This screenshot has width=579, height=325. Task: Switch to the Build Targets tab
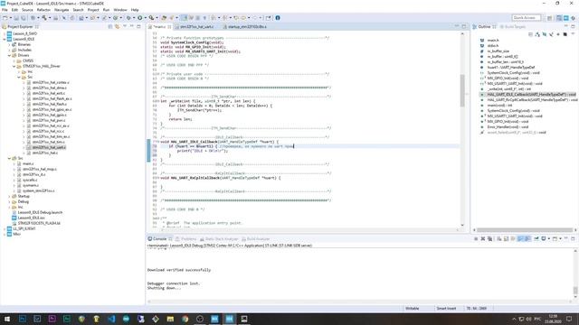(x=513, y=26)
